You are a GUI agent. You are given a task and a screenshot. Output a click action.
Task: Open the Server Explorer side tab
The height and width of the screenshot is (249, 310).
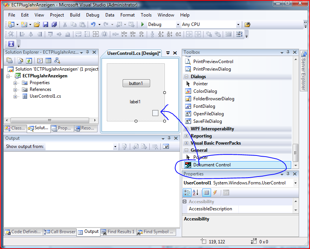304,71
